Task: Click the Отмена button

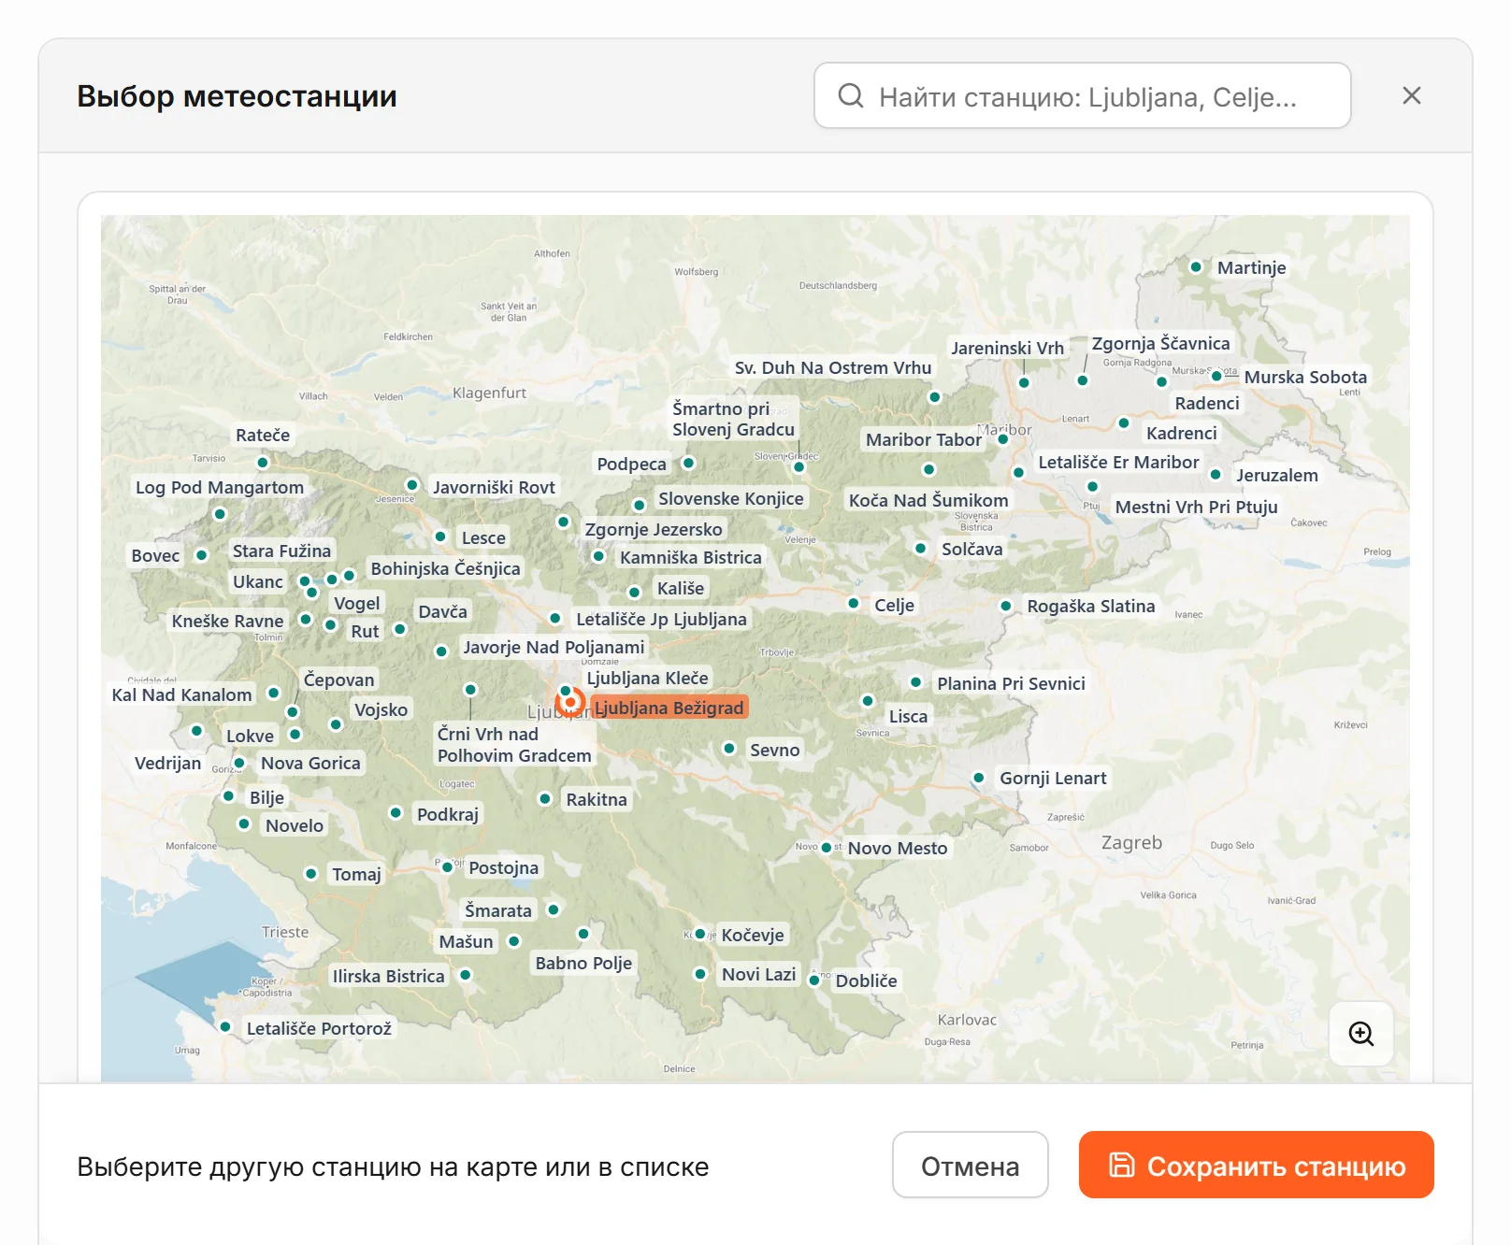Action: (970, 1165)
